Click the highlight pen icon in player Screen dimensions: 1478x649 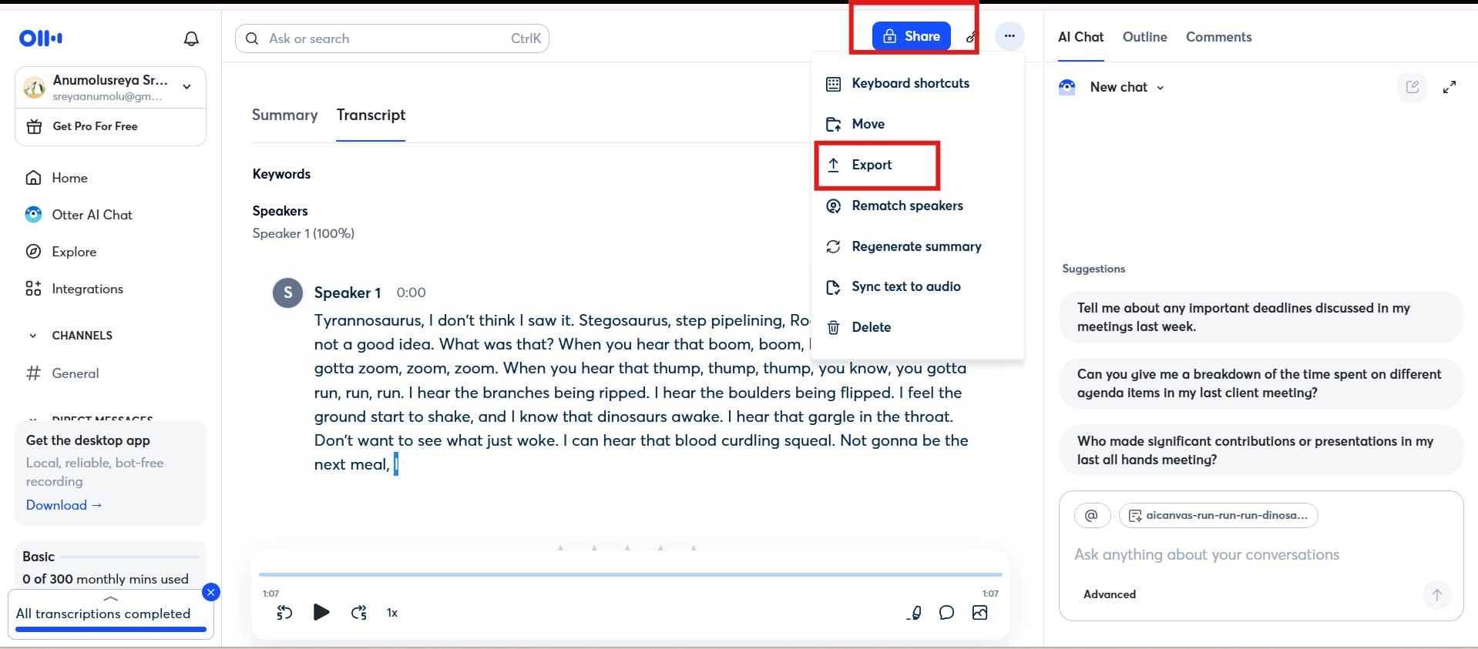click(x=914, y=613)
